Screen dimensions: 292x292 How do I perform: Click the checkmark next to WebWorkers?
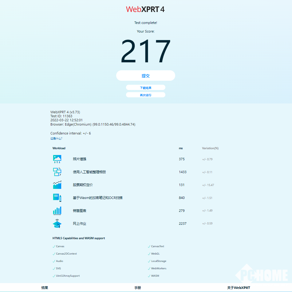click(x=149, y=269)
